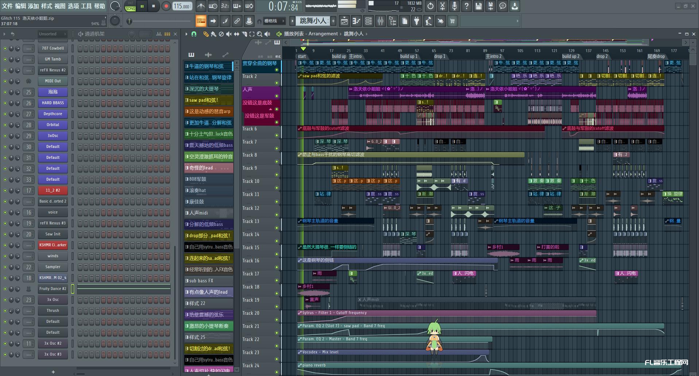Enable wait for input to start playing
Screen dimensions: 699x376
213,6
